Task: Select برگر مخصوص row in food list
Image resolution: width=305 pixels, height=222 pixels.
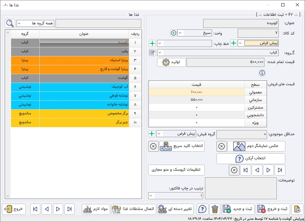Action: (76, 113)
